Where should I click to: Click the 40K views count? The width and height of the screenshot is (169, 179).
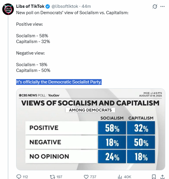128,177
